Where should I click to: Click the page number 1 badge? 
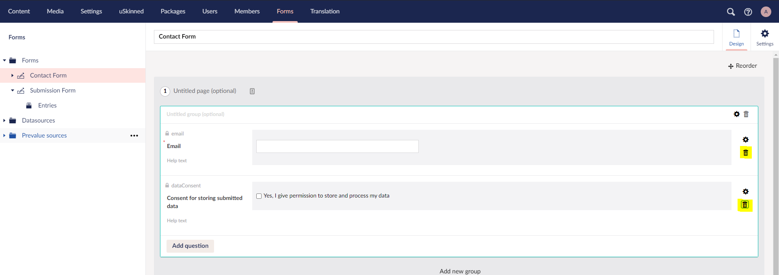pos(165,91)
